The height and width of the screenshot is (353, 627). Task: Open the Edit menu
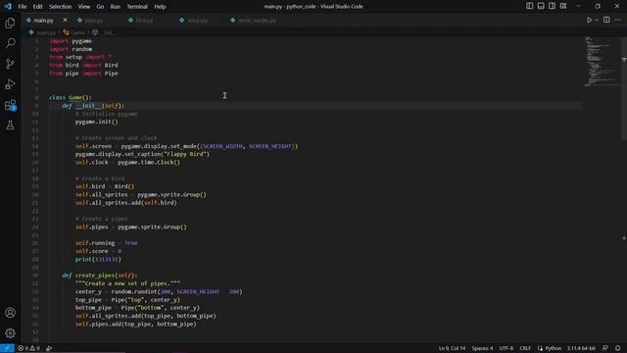[37, 7]
